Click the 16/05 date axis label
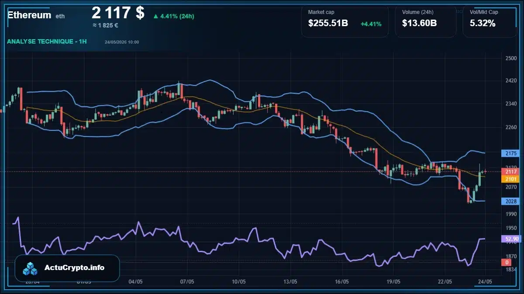This screenshot has width=524, height=294. coord(341,281)
